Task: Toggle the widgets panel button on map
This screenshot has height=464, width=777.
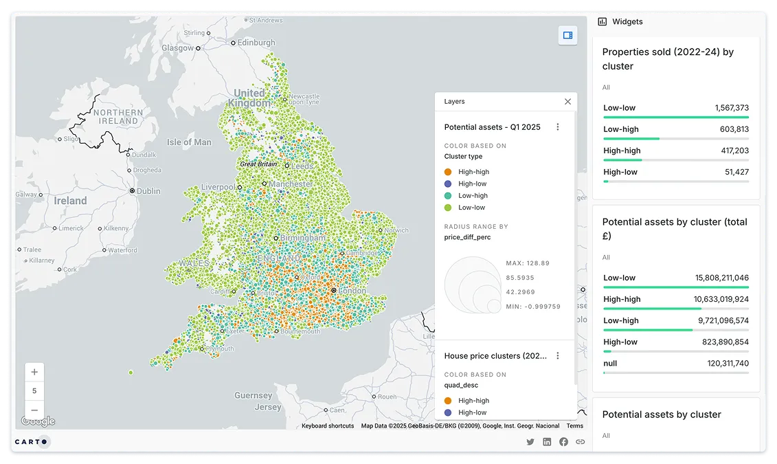Action: [567, 35]
